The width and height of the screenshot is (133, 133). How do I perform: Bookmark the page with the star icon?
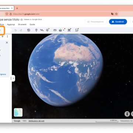[116, 14]
